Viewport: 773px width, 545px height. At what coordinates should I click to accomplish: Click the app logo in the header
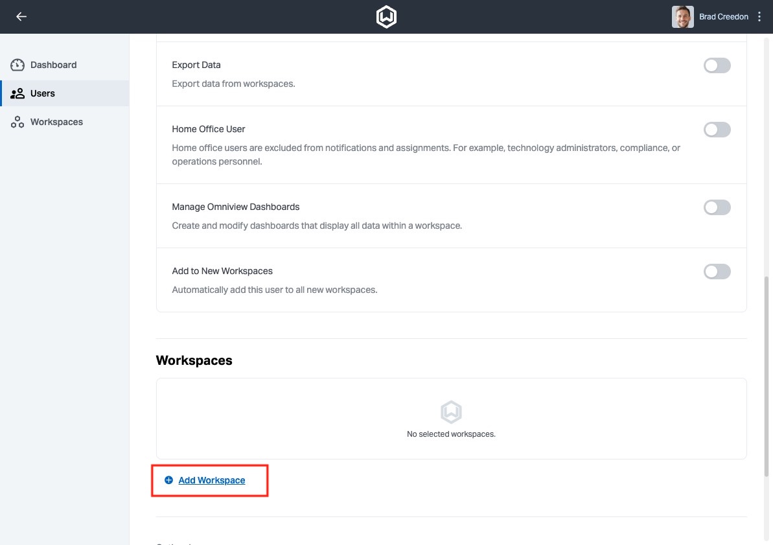pyautogui.click(x=386, y=16)
